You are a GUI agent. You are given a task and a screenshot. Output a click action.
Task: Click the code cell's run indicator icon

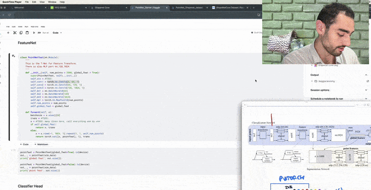point(13,56)
